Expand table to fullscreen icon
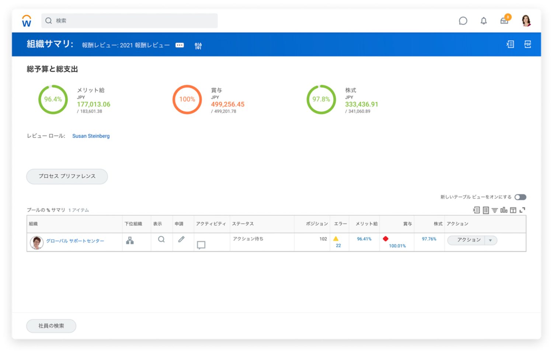 [522, 210]
